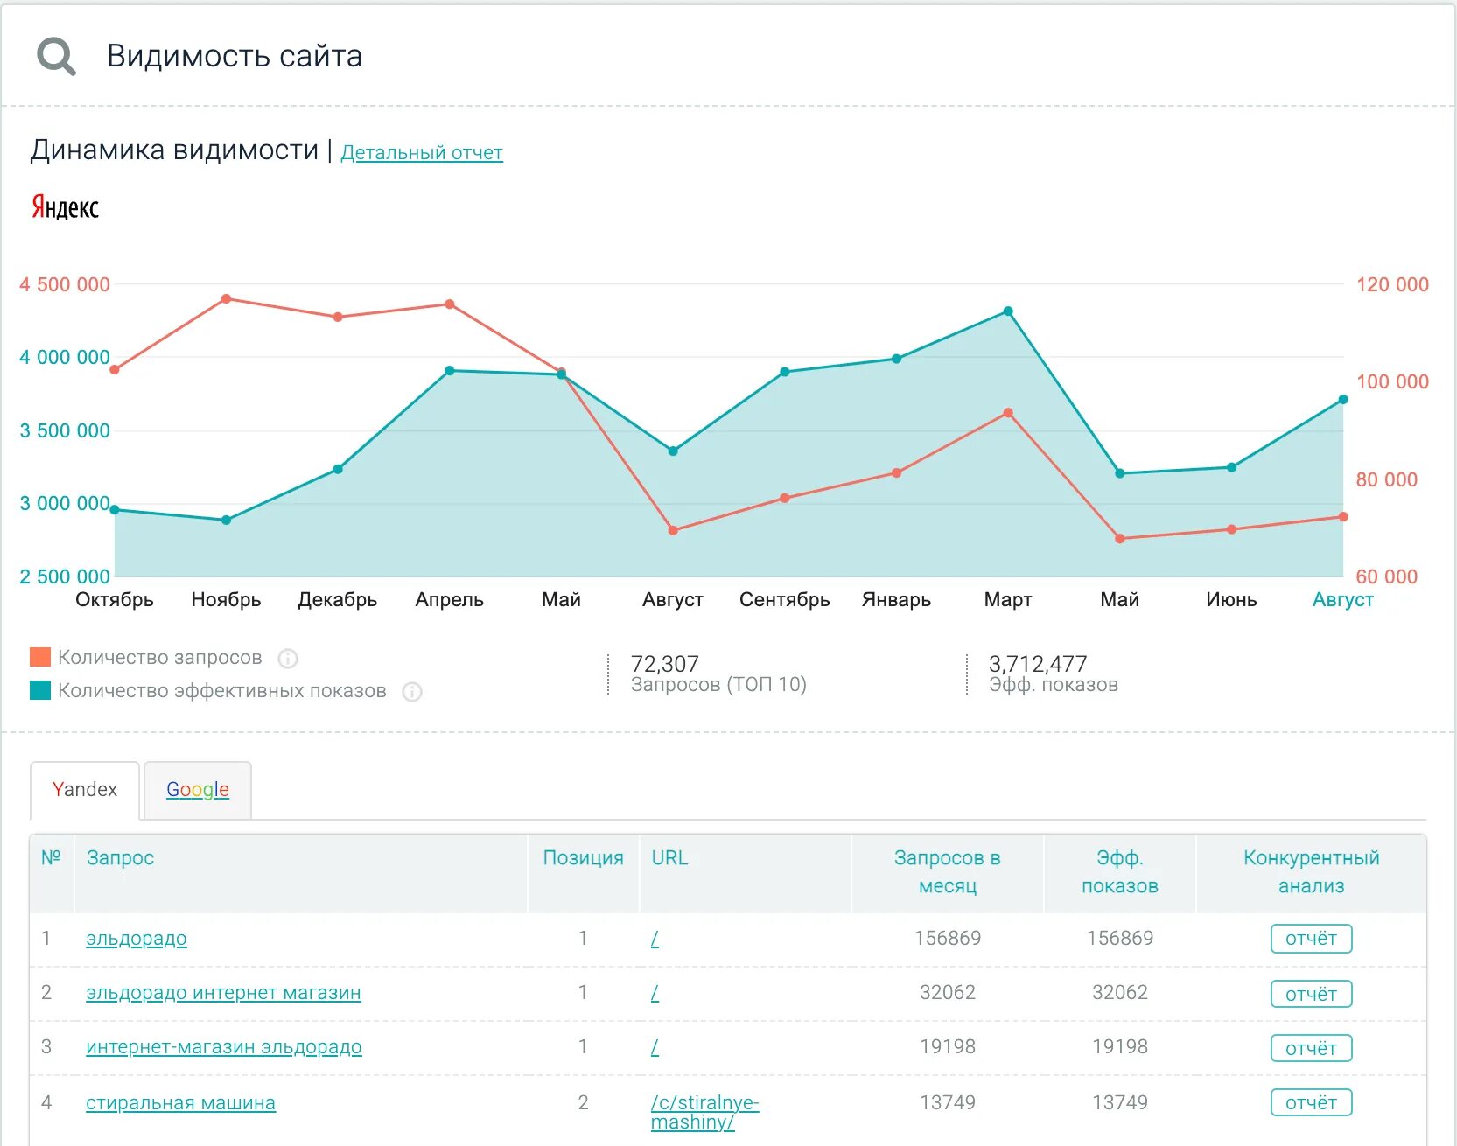
Task: Click the 19198 Эфф. показов cell
Action: coord(1120,1047)
